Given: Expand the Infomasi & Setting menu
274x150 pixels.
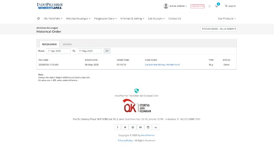Looking at the screenshot, I should 132,18.
